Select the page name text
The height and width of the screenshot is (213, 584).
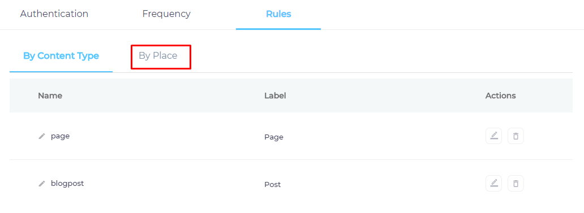coord(61,136)
